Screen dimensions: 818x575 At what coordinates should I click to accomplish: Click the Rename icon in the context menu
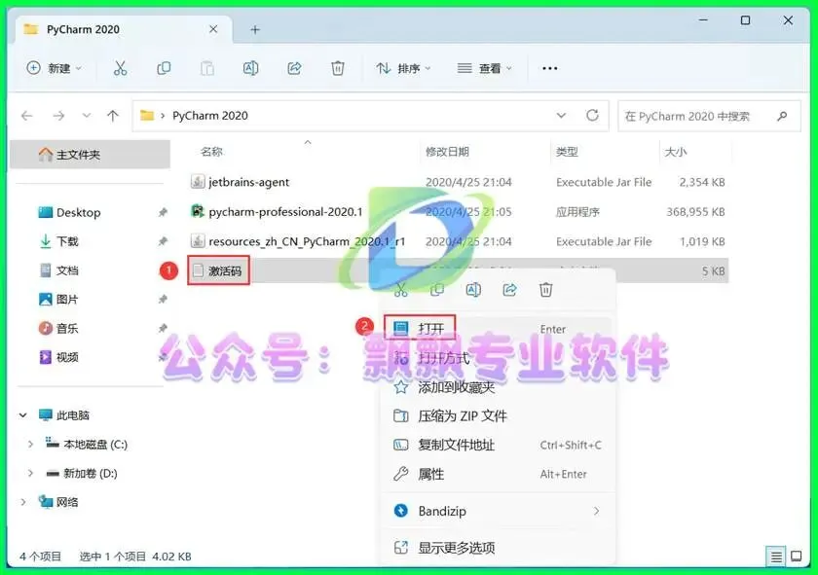(x=473, y=290)
